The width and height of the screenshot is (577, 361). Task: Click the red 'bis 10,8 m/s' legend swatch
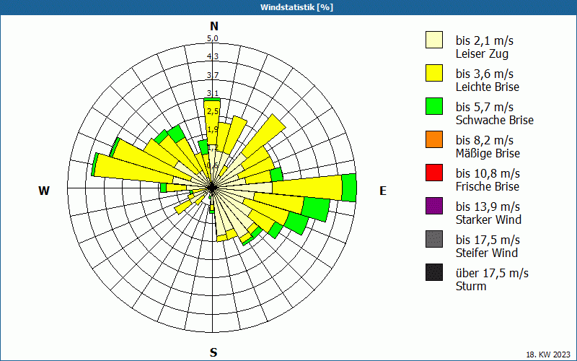point(434,173)
